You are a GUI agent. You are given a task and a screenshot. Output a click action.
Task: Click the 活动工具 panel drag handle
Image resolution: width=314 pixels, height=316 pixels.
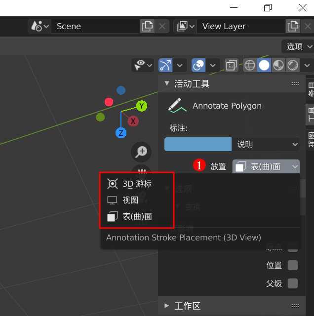[295, 83]
